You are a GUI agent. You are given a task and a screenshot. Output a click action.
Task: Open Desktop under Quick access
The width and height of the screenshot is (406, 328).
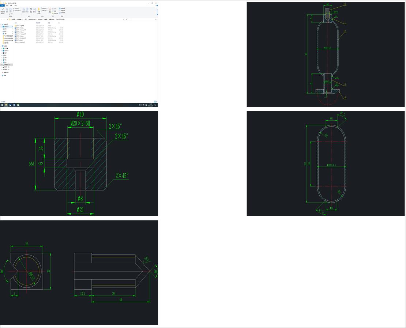[x=7, y=27]
